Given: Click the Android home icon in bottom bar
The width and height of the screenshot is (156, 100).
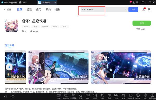Looking at the screenshot, I should (13, 96).
